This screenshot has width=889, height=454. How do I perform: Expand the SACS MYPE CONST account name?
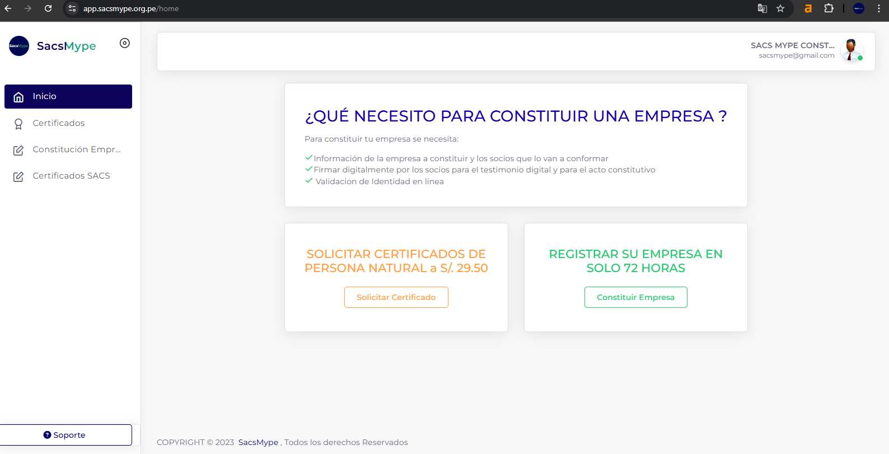coord(792,45)
